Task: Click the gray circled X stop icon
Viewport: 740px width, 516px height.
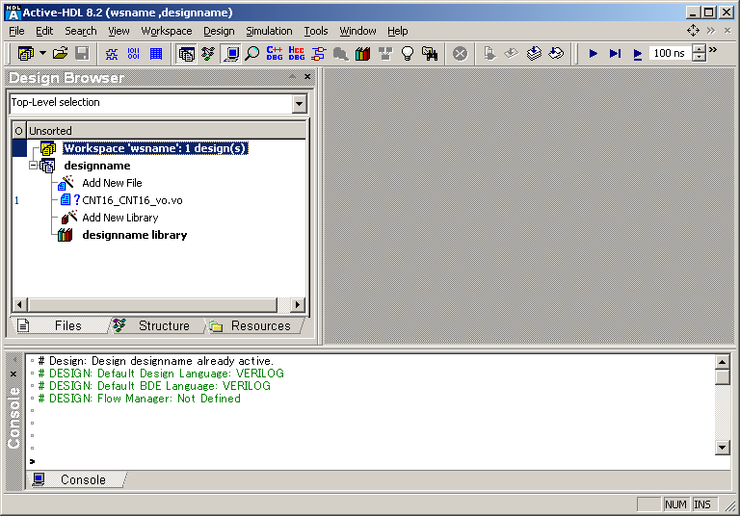Action: [x=461, y=54]
